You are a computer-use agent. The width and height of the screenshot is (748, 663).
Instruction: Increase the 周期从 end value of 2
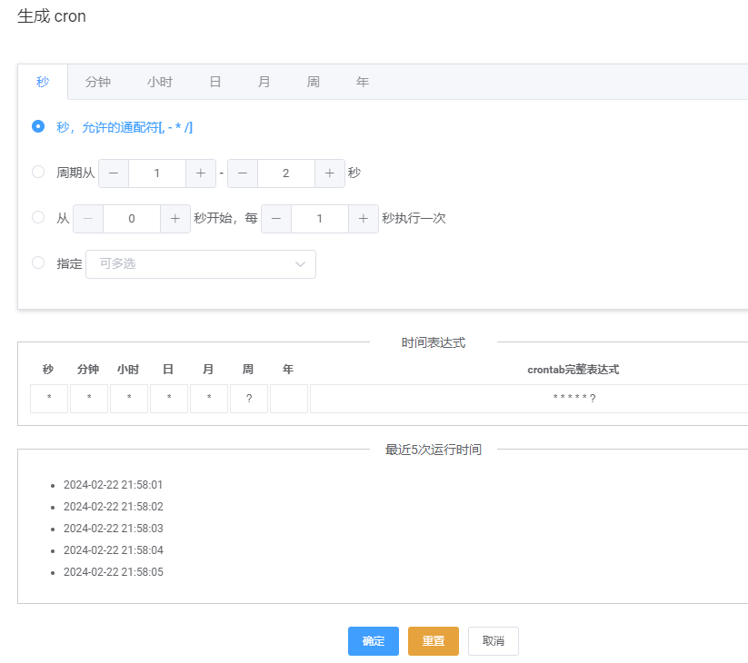(x=330, y=173)
